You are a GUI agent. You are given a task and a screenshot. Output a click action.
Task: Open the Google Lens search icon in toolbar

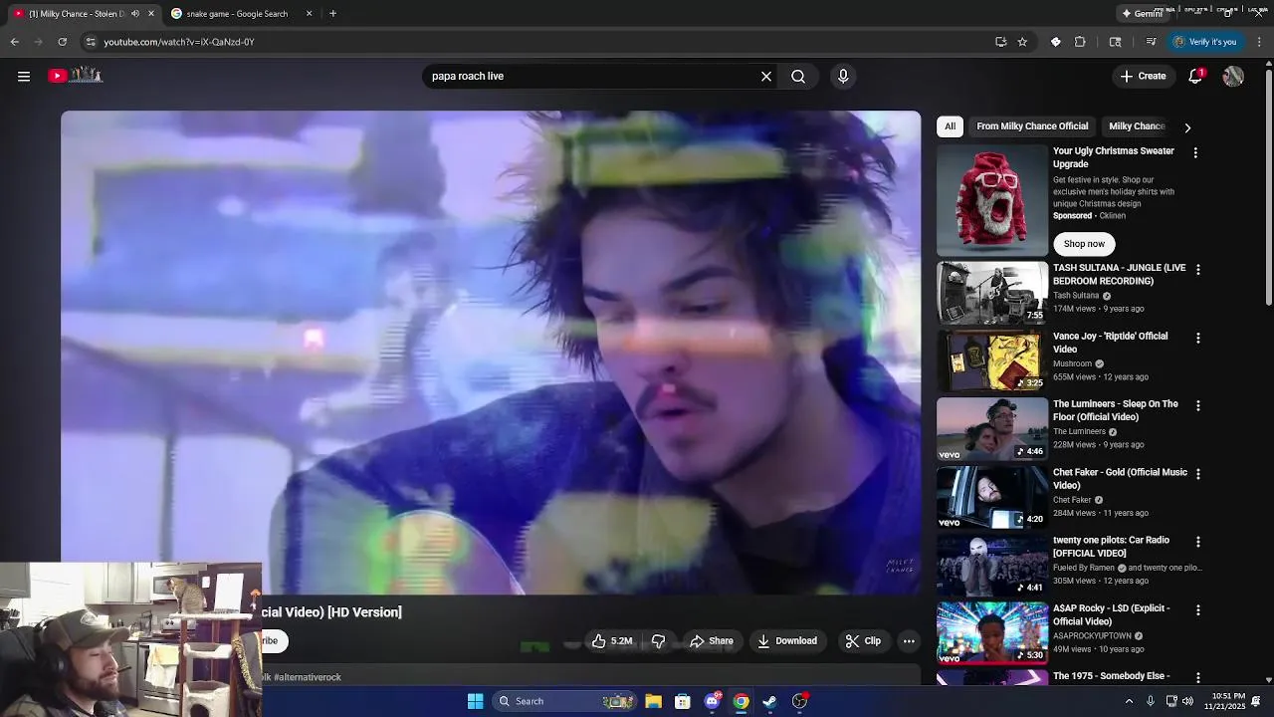tap(1115, 42)
